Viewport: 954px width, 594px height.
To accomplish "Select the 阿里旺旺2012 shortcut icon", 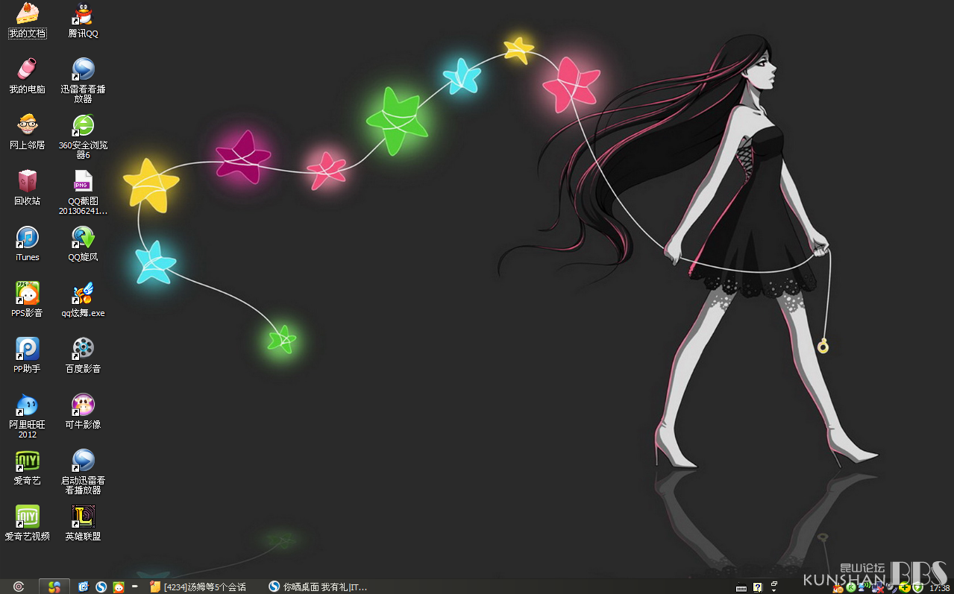I will pyautogui.click(x=28, y=416).
